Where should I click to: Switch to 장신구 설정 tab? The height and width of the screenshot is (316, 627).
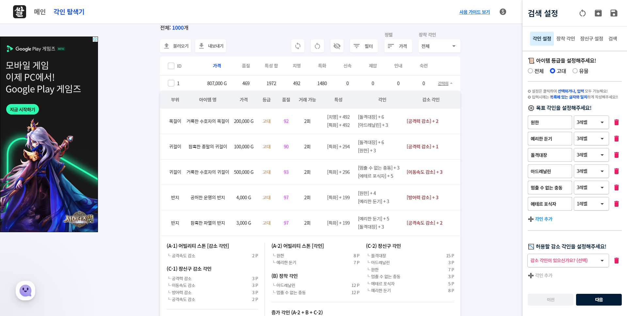click(x=591, y=38)
